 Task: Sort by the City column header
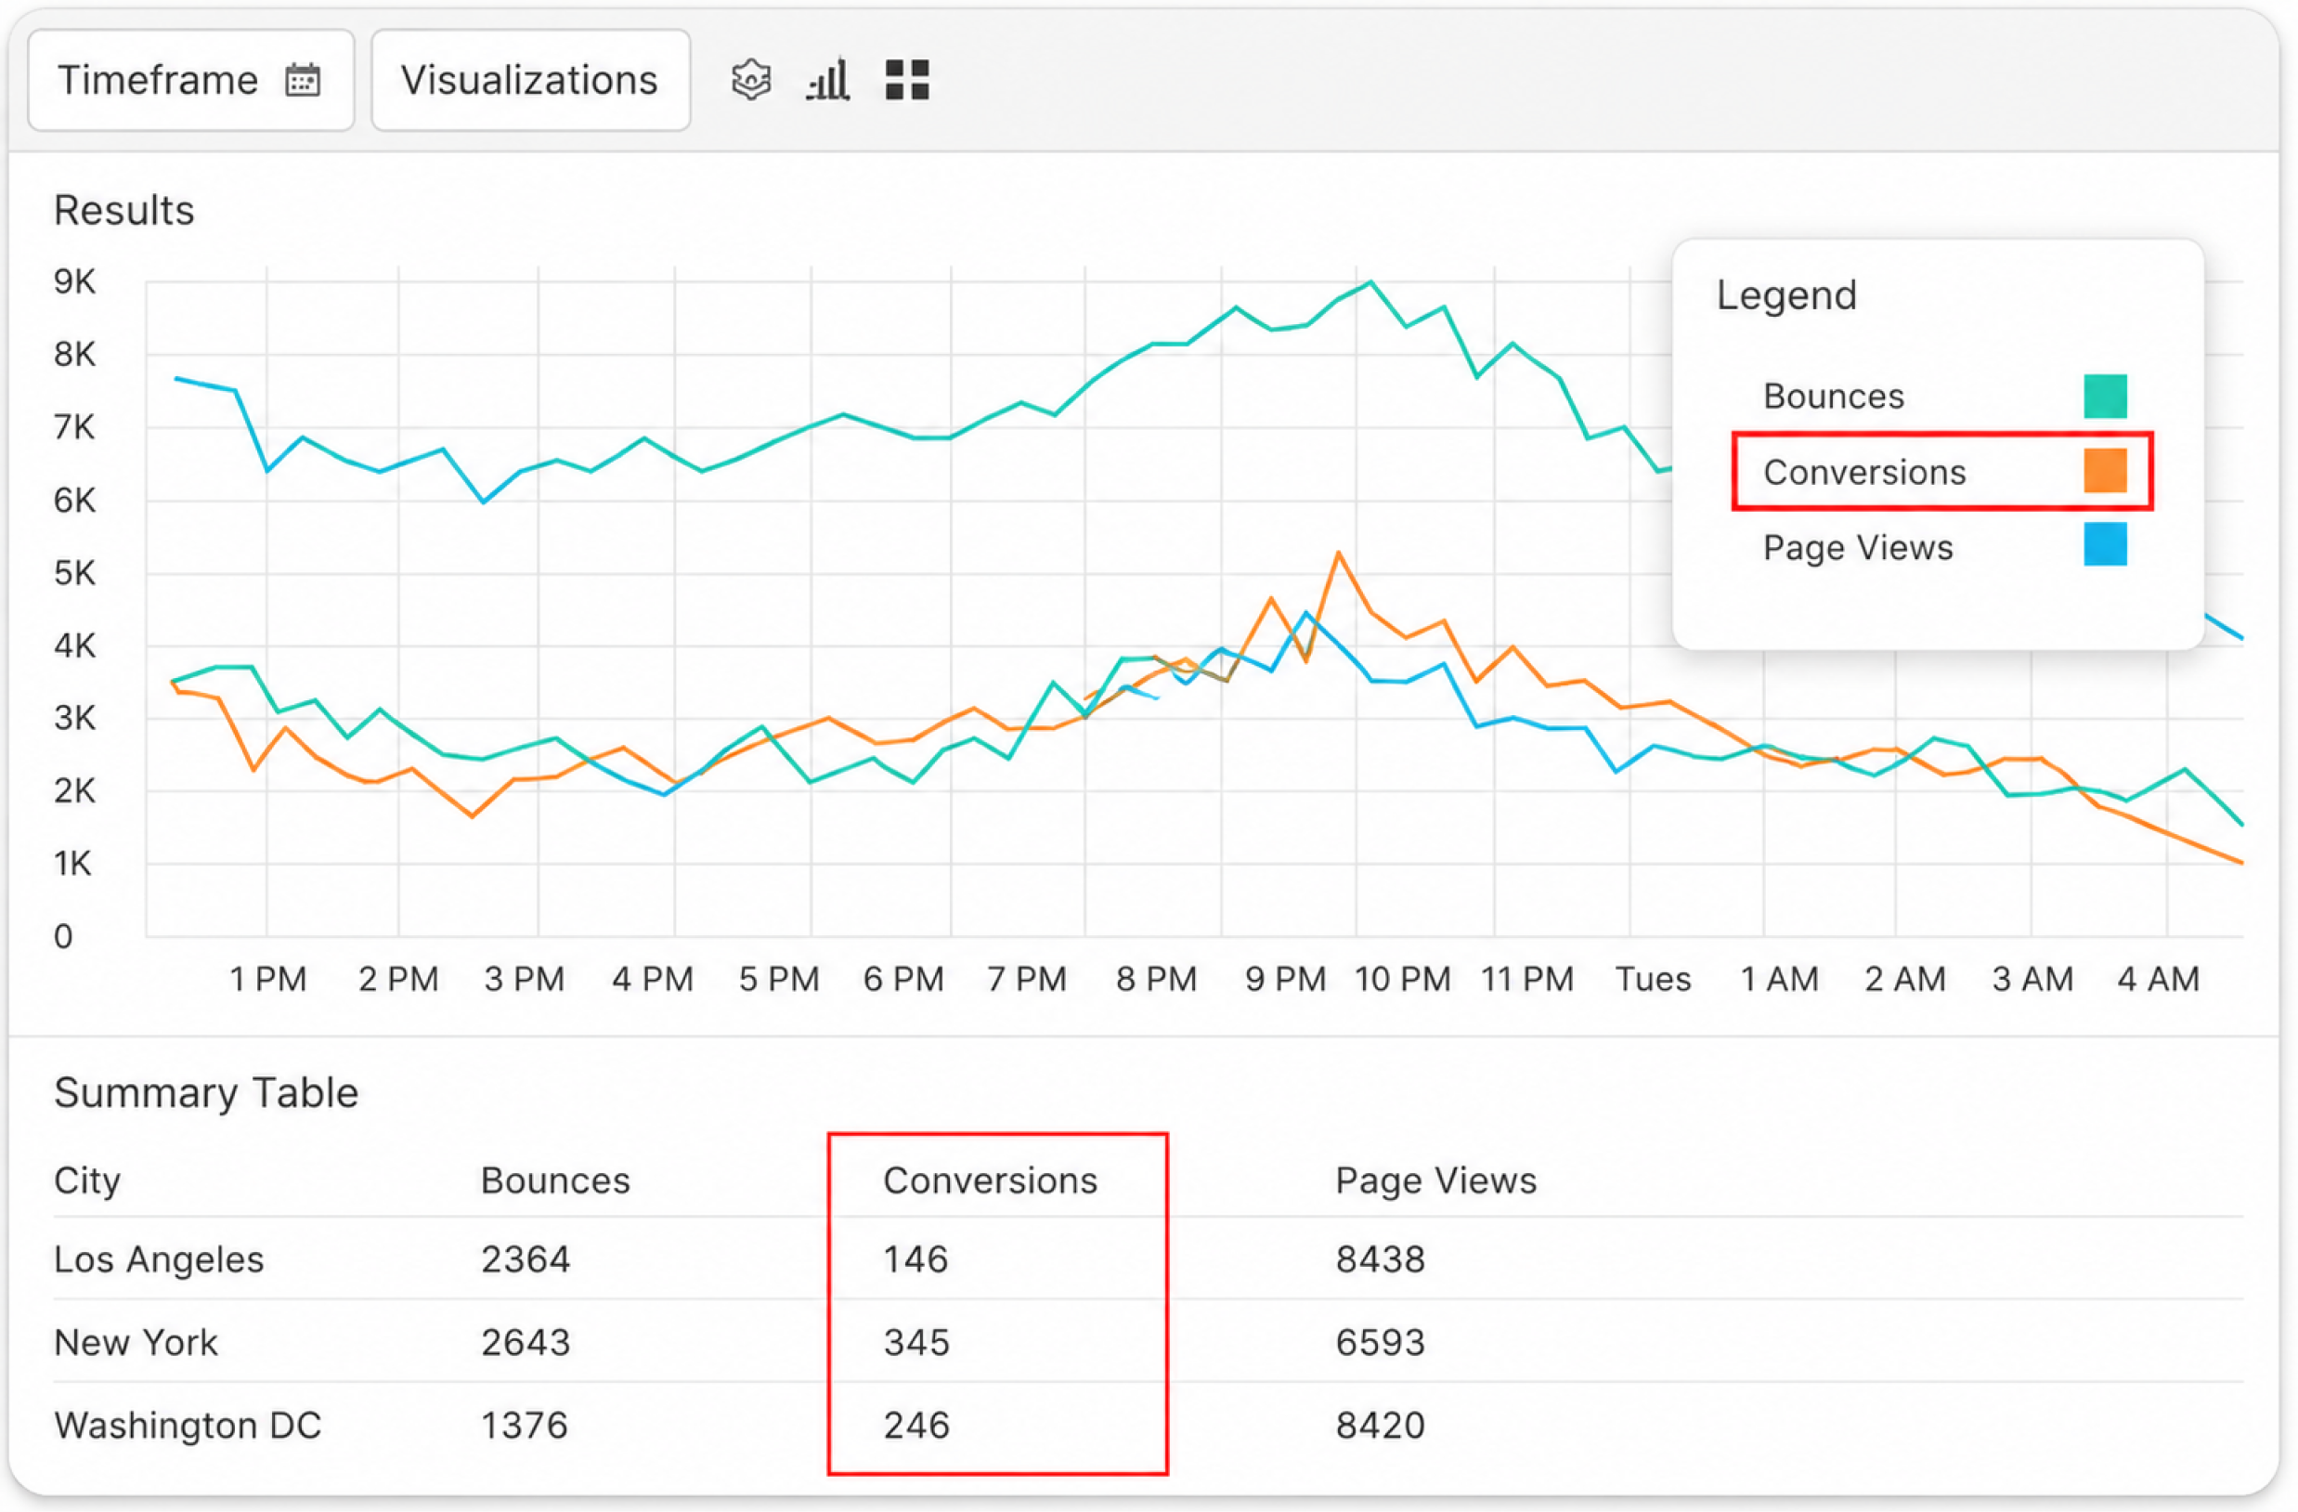87,1180
